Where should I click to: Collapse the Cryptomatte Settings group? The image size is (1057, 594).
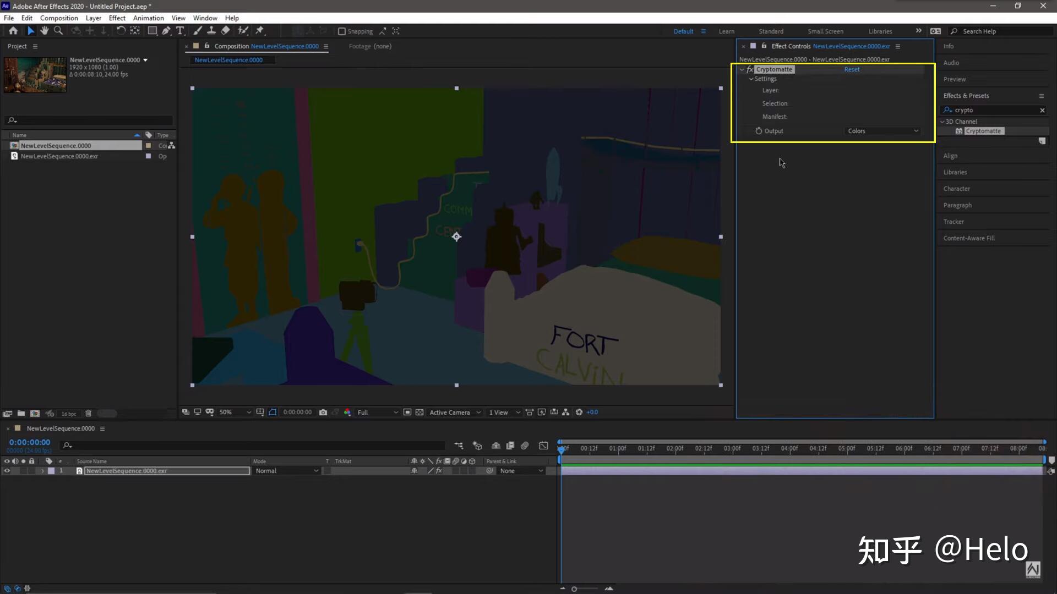click(x=751, y=79)
